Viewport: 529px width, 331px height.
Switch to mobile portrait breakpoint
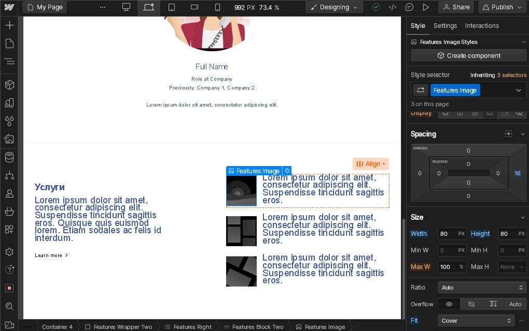point(217,7)
